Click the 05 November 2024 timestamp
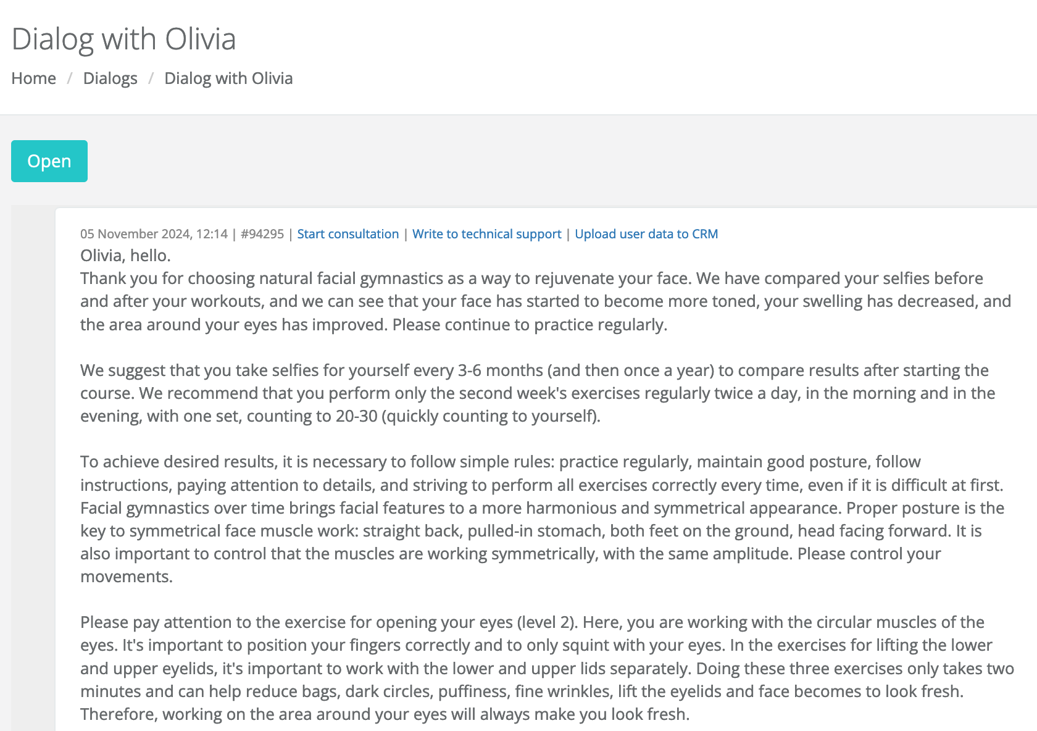 pyautogui.click(x=154, y=234)
